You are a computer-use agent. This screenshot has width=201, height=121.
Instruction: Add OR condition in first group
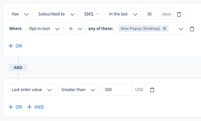point(15,46)
